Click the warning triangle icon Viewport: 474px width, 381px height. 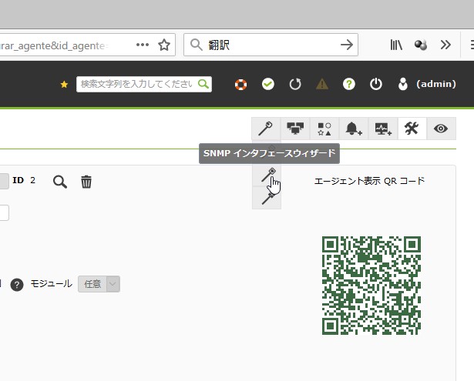click(322, 84)
